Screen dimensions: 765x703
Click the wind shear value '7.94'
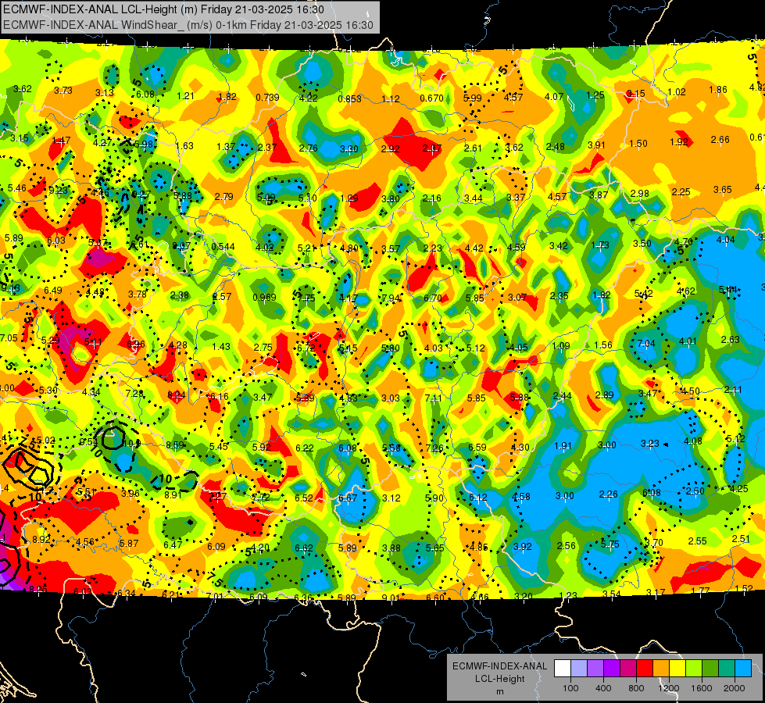click(391, 298)
